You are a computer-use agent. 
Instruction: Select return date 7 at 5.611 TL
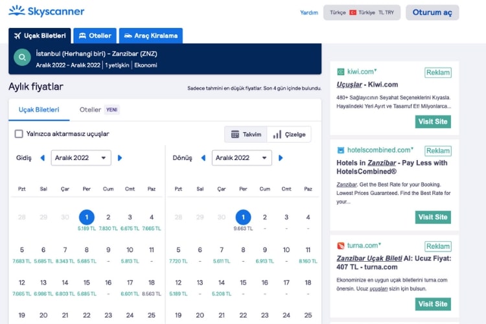[222, 255]
